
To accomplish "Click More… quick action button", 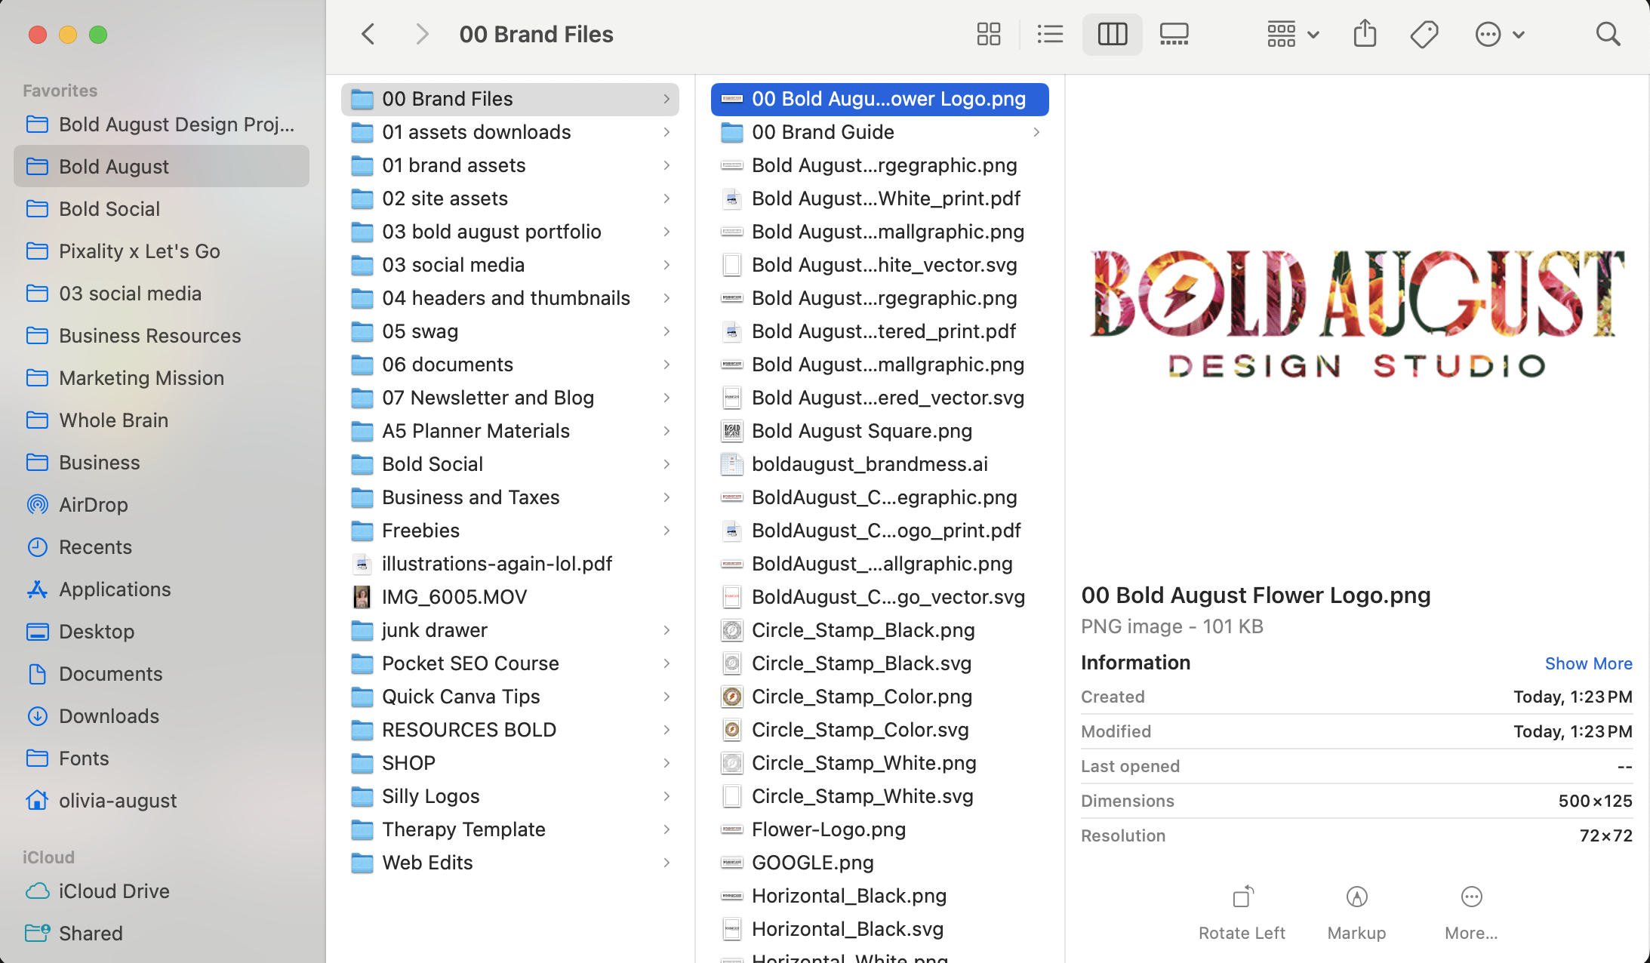I will pyautogui.click(x=1471, y=912).
